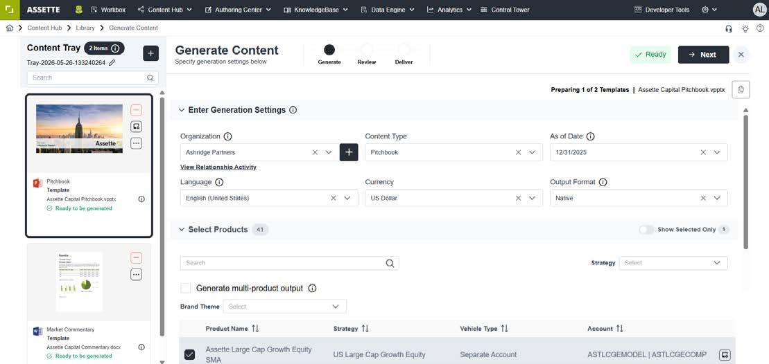Click info icon beside Assette Capital Pitchbook.vpptx
Viewport: 769px width, 364px height.
pos(141,199)
